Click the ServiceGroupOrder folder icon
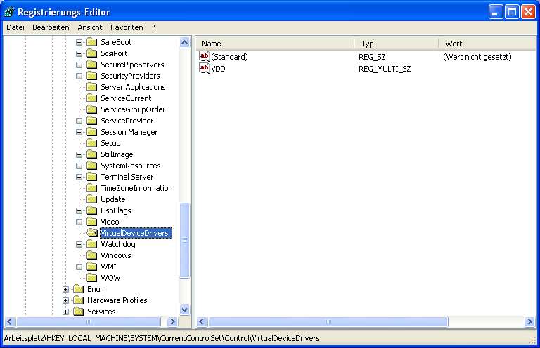Viewport: 540px width, 348px height. 91,109
